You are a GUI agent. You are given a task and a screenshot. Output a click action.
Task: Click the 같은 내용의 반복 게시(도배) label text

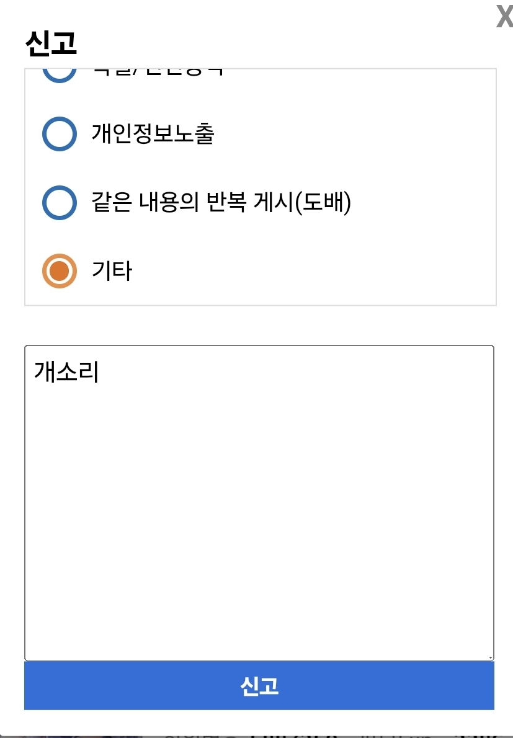pyautogui.click(x=221, y=203)
